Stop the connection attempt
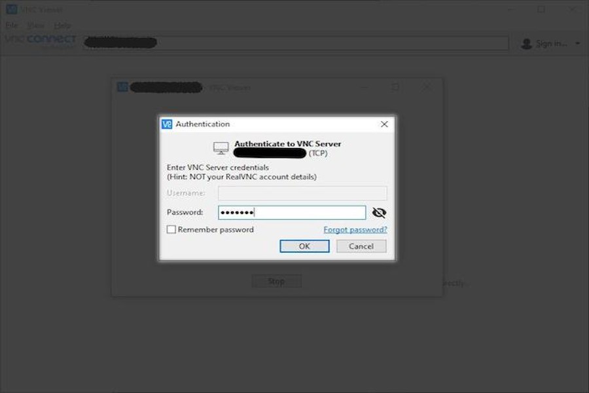 click(276, 281)
